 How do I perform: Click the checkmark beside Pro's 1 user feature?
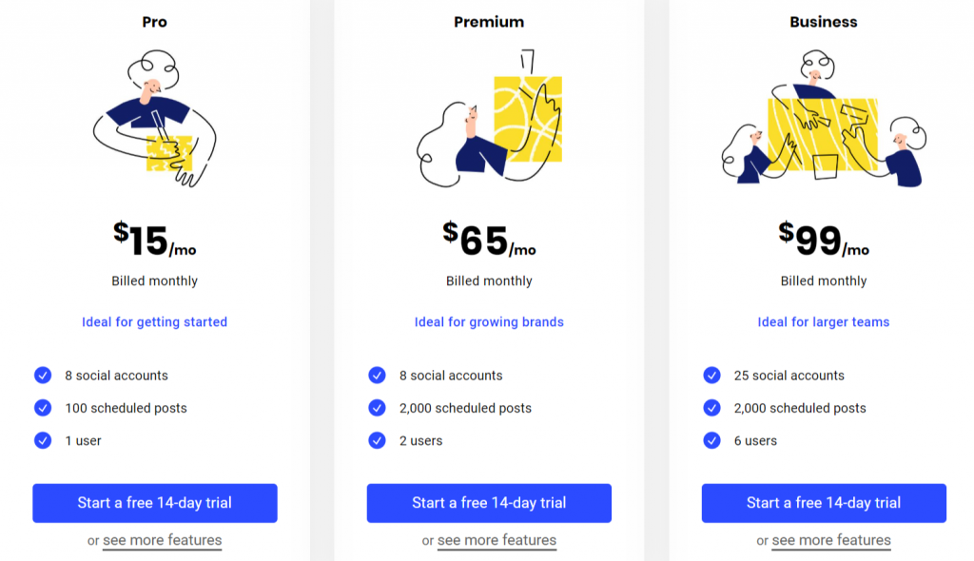(42, 440)
